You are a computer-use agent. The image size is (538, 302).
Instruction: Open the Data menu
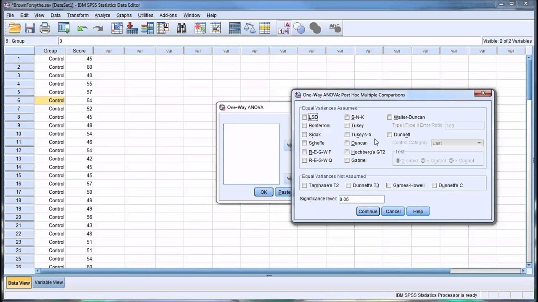click(55, 16)
